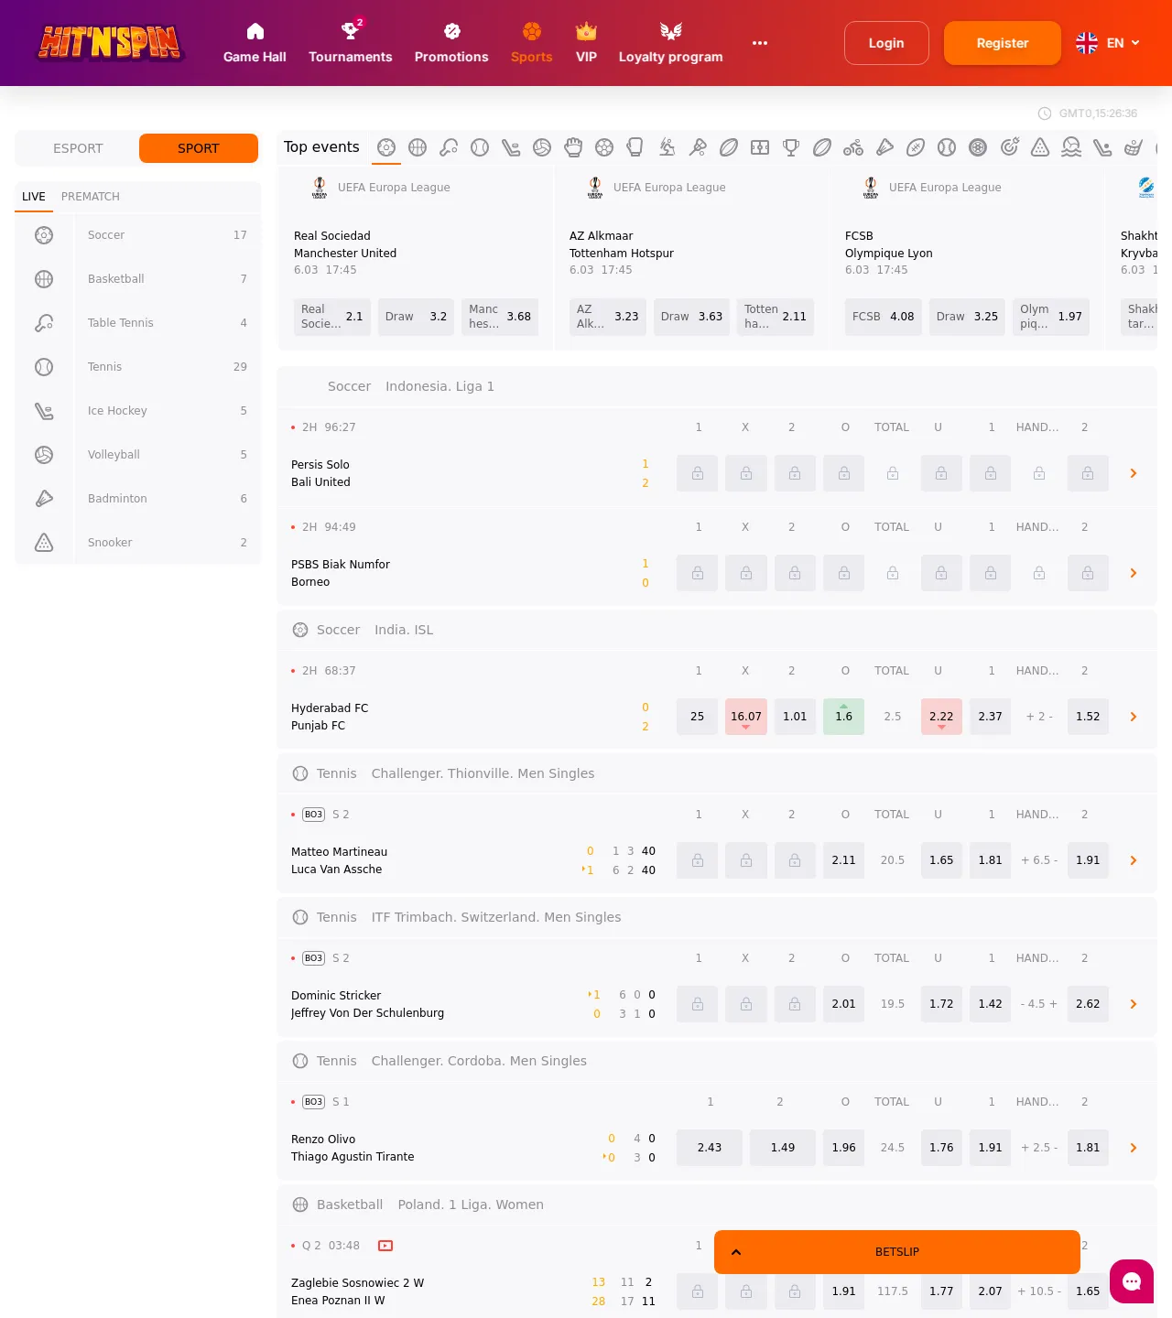Pick the badminton shuttlecock icon in top filter
Viewport: 1172px width, 1318px height.
[884, 147]
